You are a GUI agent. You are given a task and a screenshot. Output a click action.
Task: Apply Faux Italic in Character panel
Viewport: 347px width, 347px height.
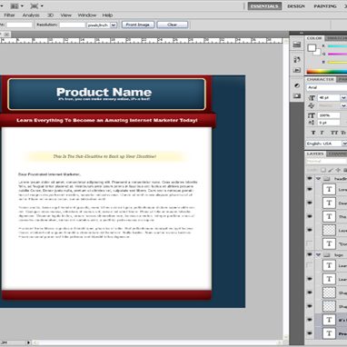coord(322,133)
